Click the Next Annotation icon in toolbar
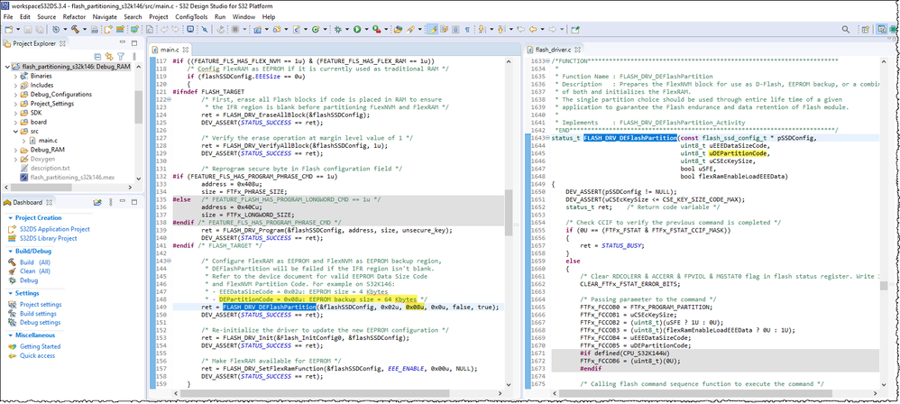The image size is (900, 404). coord(481,29)
